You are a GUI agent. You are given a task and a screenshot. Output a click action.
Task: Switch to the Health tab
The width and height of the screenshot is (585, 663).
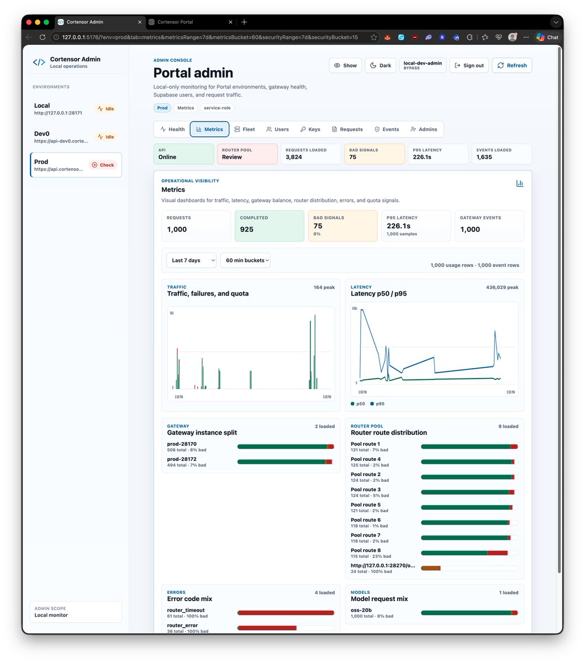tap(172, 129)
